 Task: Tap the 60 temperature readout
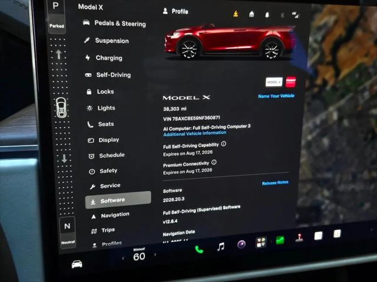(x=139, y=257)
